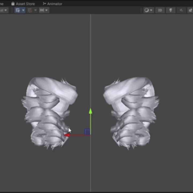Switch to the Animator tab

(54, 4)
